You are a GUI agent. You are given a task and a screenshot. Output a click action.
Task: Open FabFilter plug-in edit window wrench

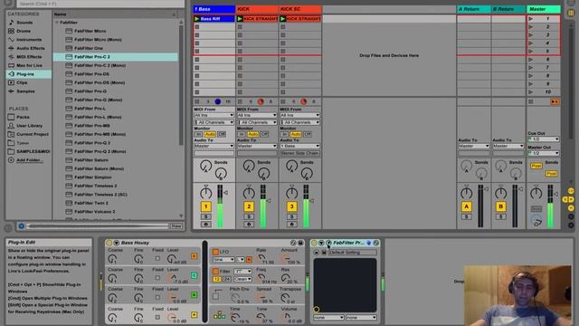click(328, 243)
